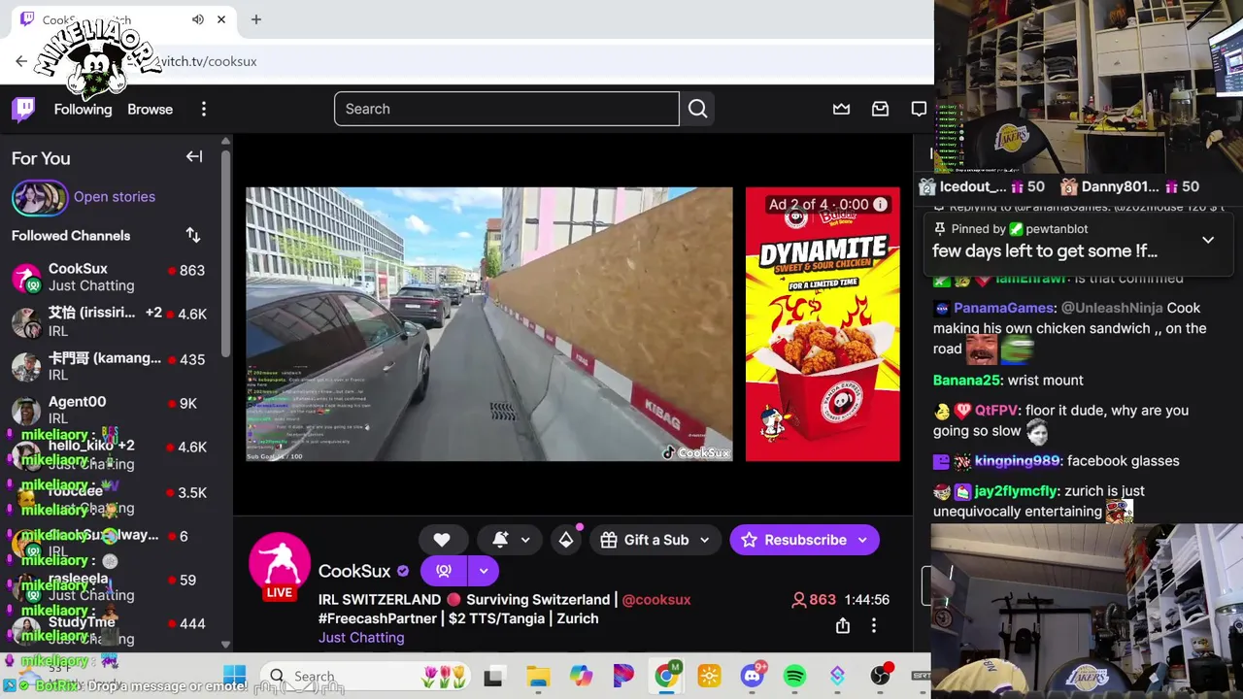Open the Danny801 gifter leaderboard entry
The image size is (1243, 699).
1128,186
